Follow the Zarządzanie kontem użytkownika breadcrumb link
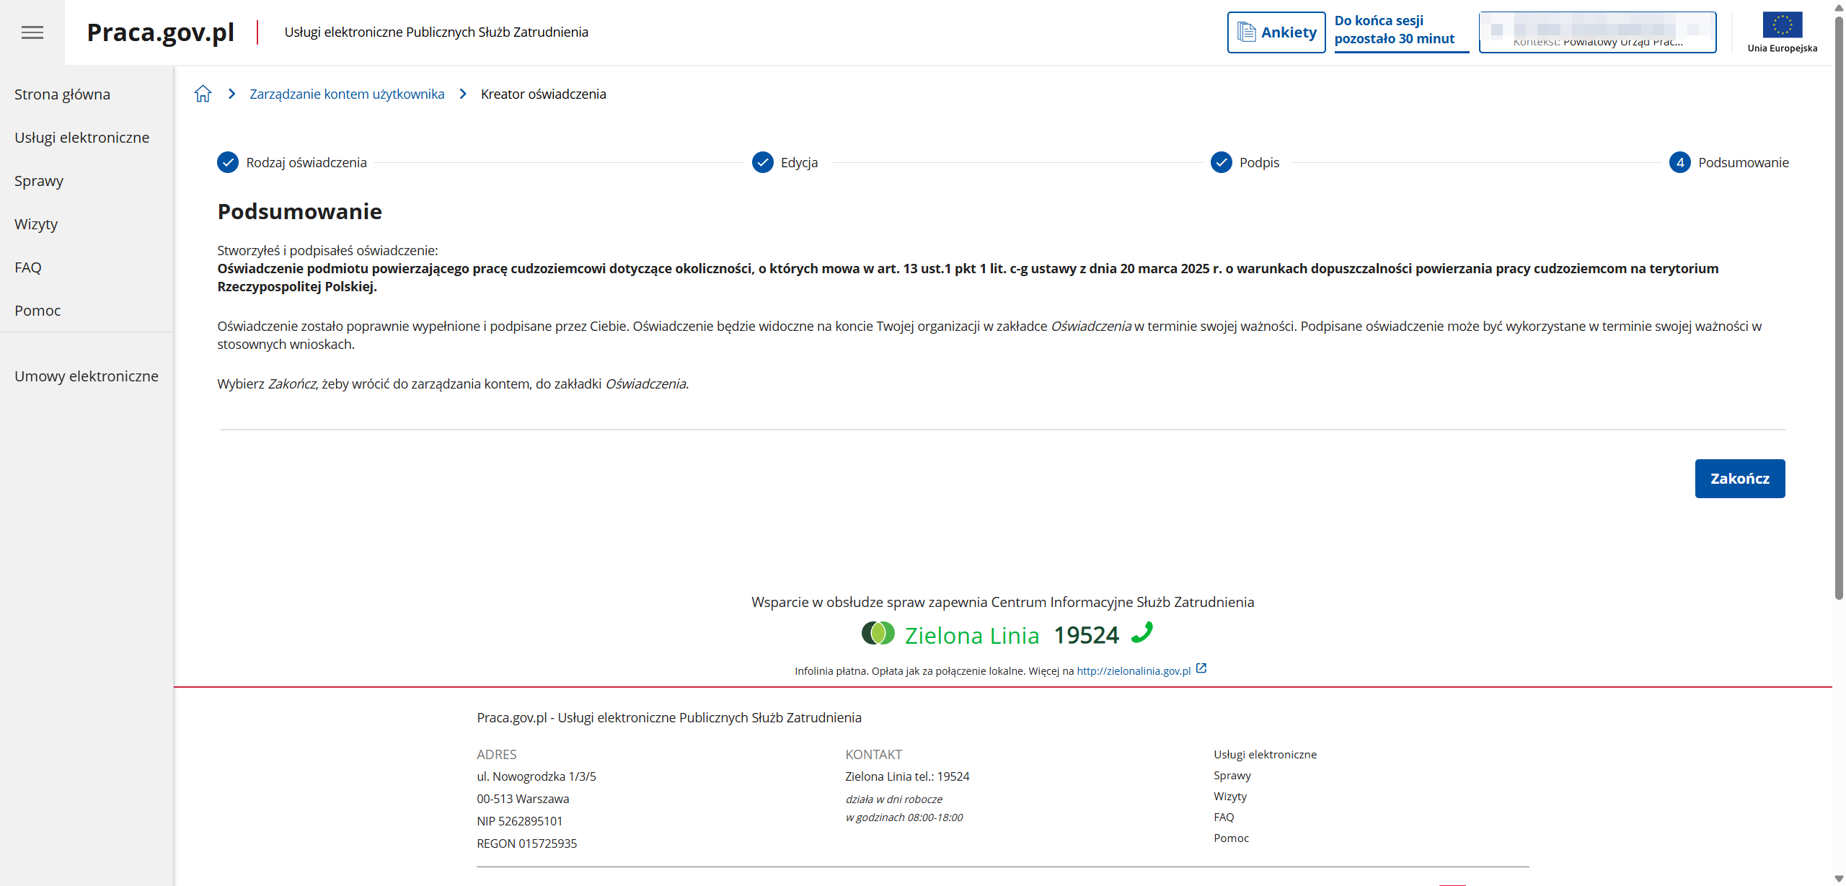The width and height of the screenshot is (1846, 886). (347, 94)
